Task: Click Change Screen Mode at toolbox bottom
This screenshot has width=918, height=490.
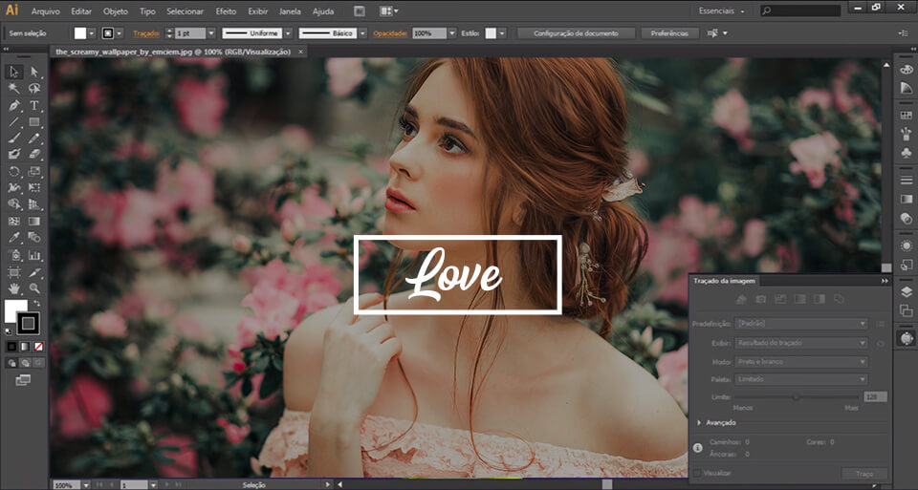Action: 23,380
